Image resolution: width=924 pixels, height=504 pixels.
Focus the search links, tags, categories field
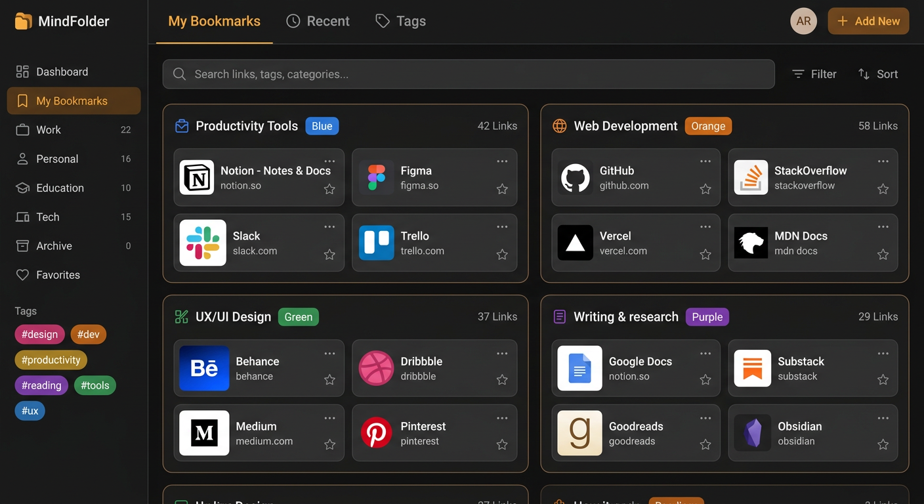[469, 74]
